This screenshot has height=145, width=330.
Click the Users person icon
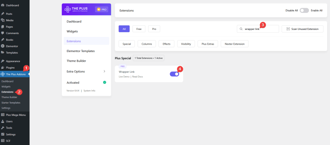pyautogui.click(x=3, y=121)
